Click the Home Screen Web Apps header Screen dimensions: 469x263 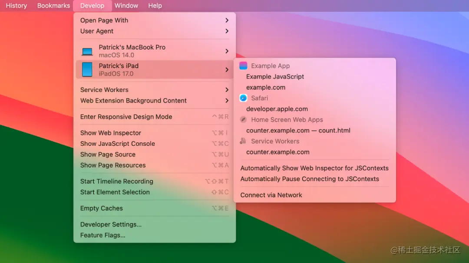(287, 119)
